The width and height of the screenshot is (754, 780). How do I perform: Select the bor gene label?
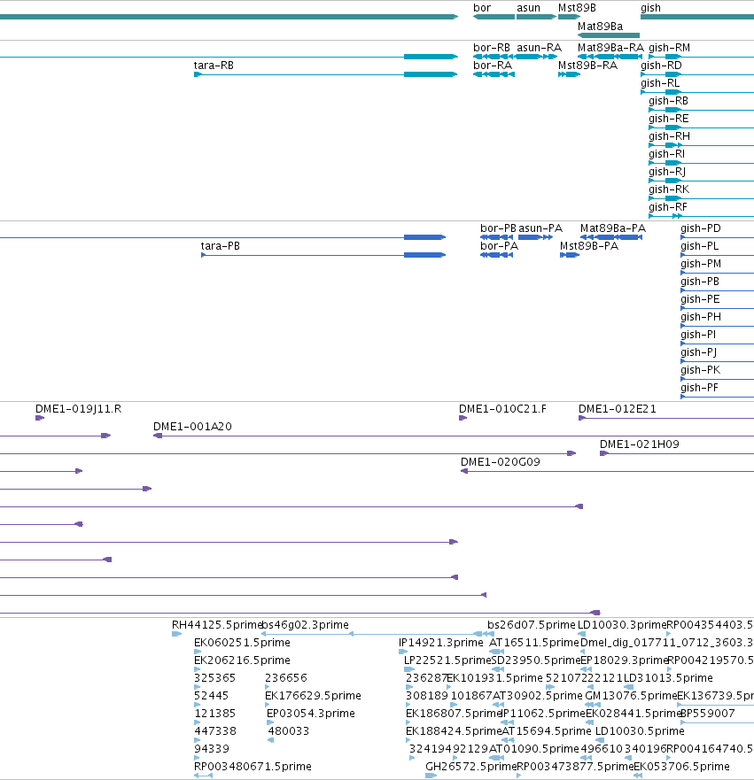tap(482, 8)
